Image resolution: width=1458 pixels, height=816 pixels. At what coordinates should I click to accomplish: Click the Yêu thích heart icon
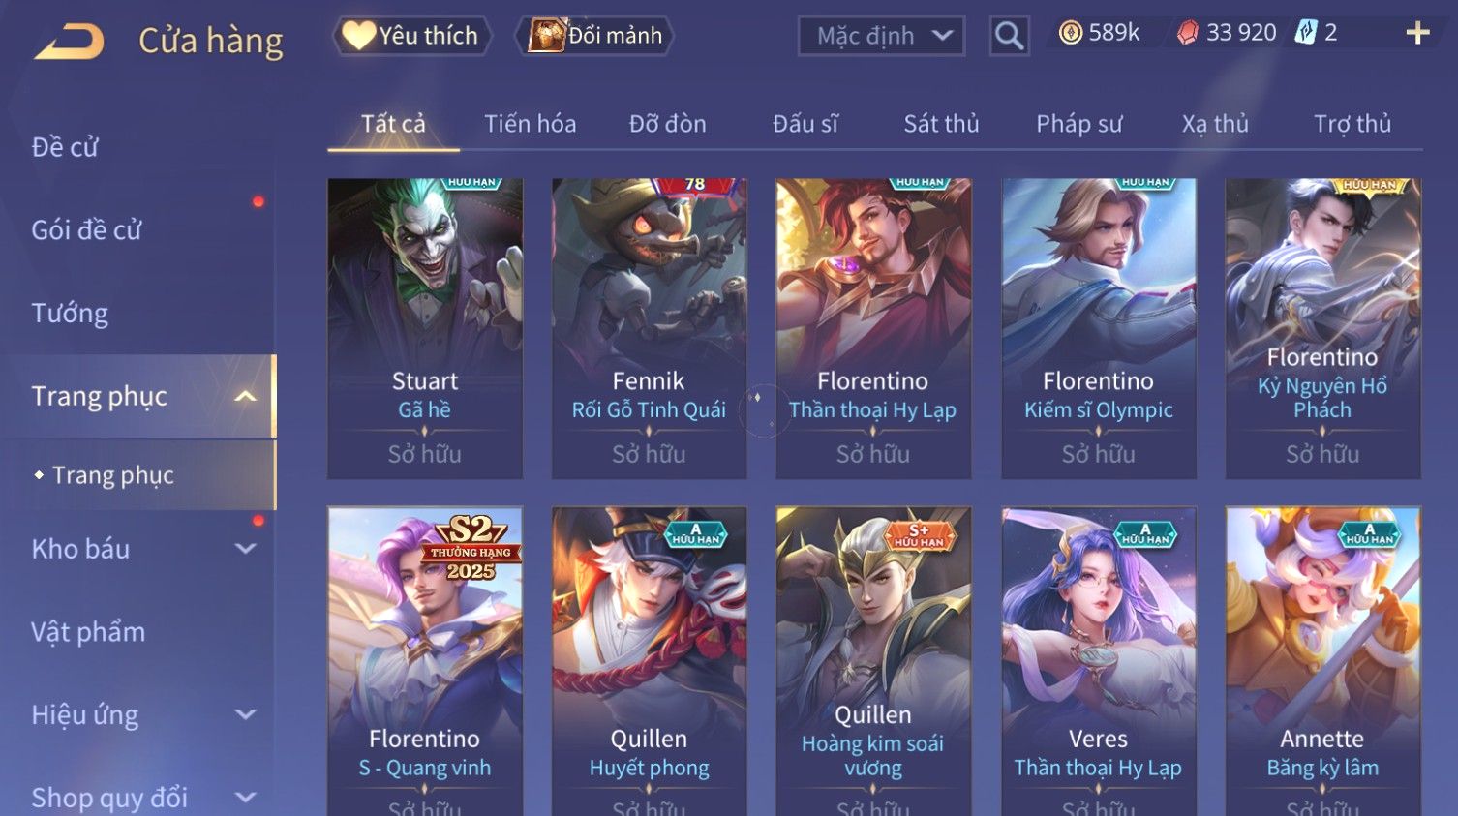[358, 36]
